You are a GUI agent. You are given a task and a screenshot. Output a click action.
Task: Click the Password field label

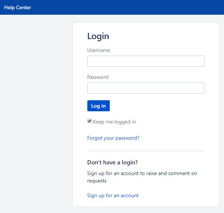(98, 77)
